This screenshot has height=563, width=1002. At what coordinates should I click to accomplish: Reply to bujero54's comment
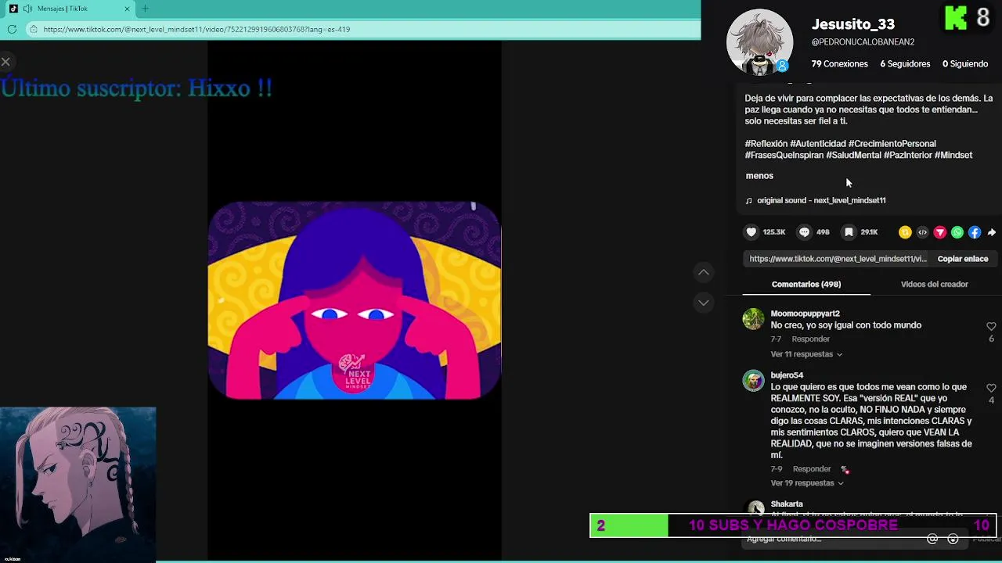tap(812, 469)
